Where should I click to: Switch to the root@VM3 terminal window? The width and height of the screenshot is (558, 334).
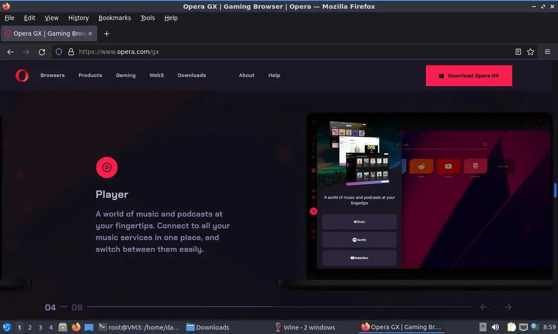pyautogui.click(x=139, y=327)
